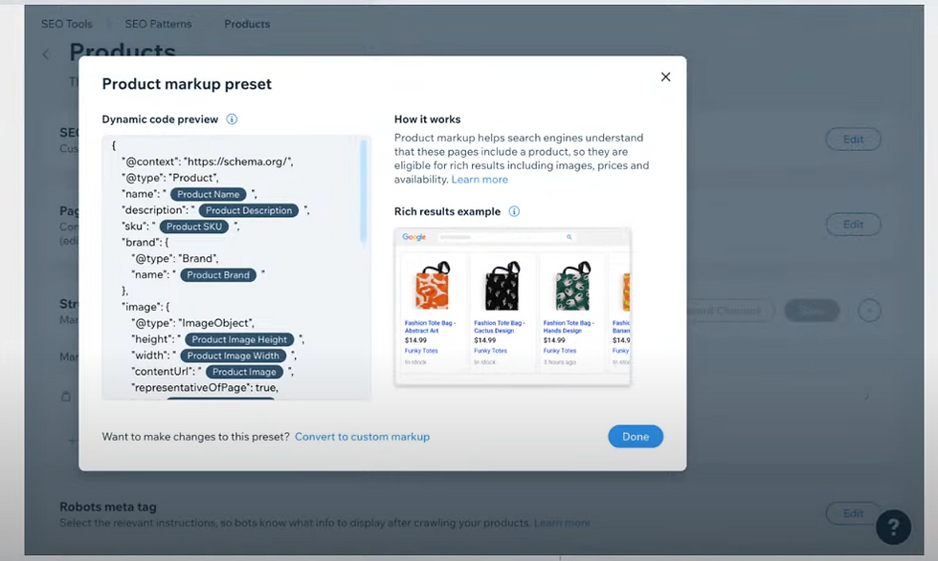The height and width of the screenshot is (561, 938).
Task: Open Convert to custom markup link
Action: coord(362,437)
